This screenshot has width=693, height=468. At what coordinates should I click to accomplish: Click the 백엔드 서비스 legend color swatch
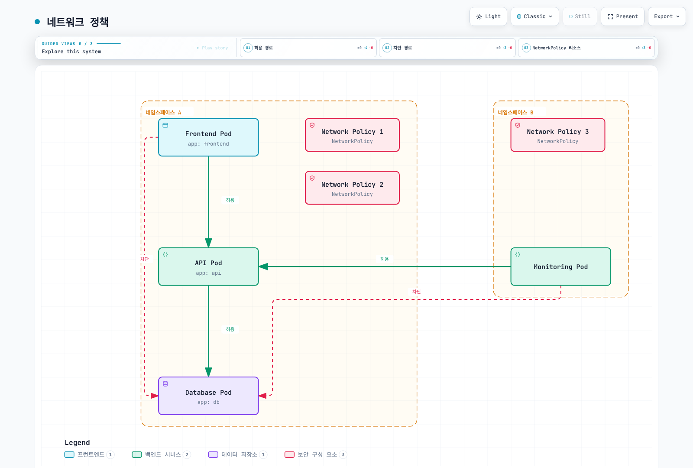coord(137,455)
